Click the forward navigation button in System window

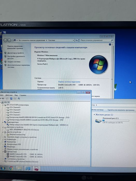coord(9,40)
